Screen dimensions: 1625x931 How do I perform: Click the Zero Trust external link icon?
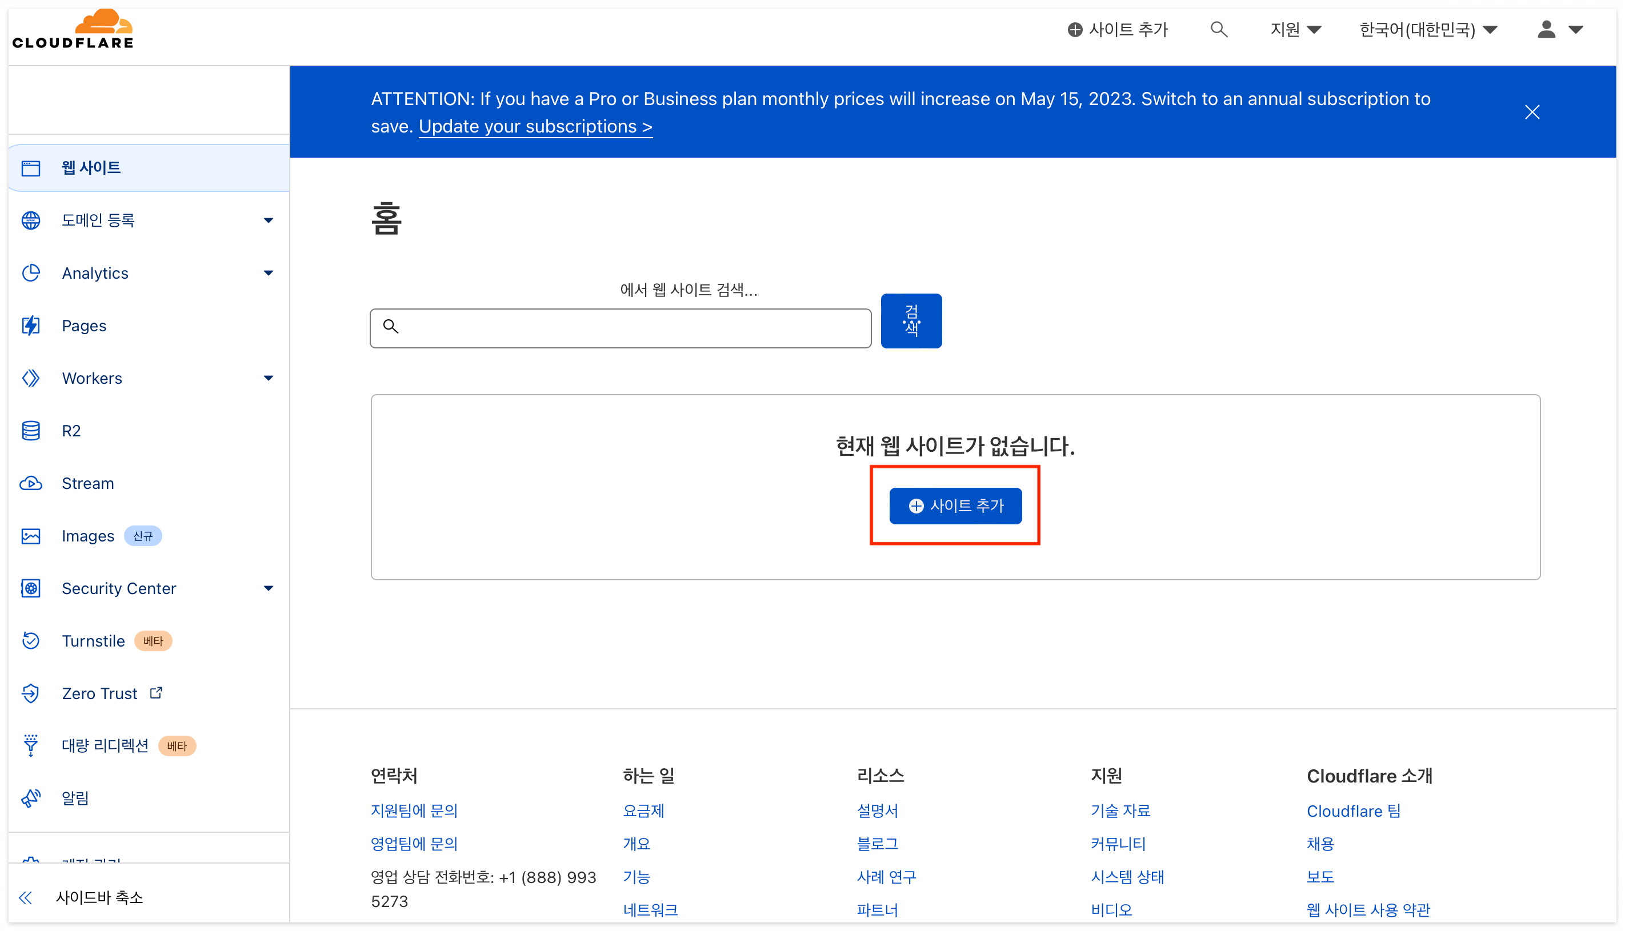click(156, 692)
